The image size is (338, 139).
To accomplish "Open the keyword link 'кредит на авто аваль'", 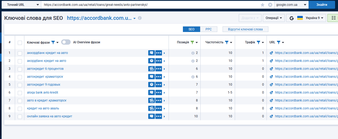I will tap(43, 108).
